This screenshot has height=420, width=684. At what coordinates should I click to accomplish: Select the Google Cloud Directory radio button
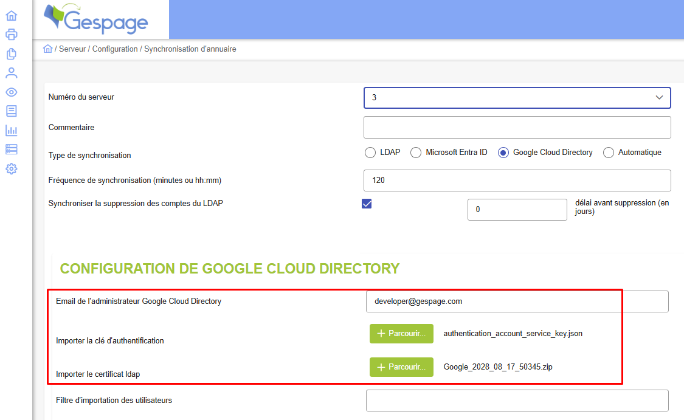(x=503, y=153)
